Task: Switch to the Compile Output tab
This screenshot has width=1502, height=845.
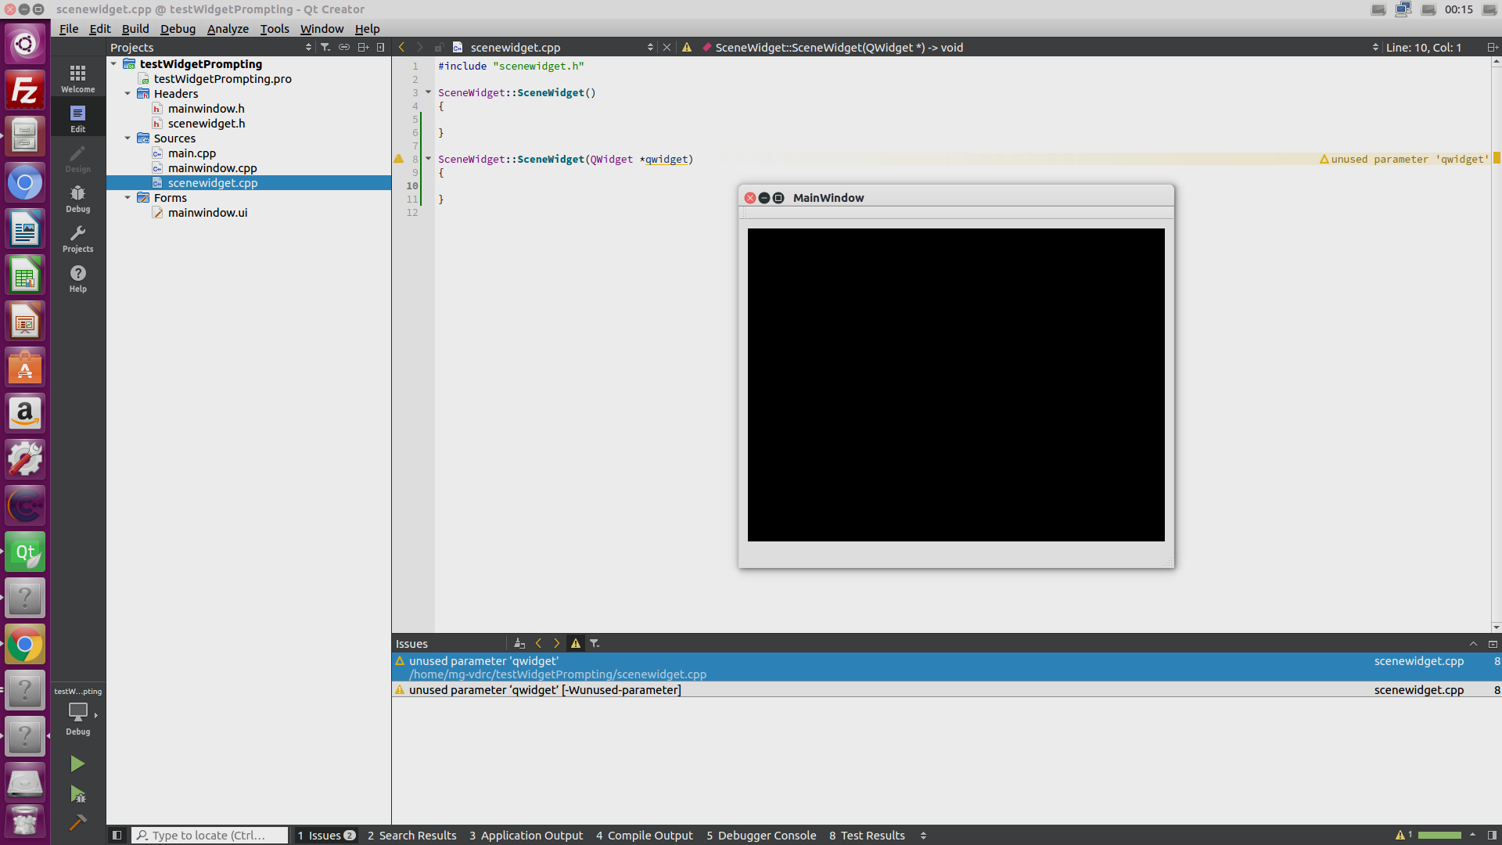Action: [644, 835]
